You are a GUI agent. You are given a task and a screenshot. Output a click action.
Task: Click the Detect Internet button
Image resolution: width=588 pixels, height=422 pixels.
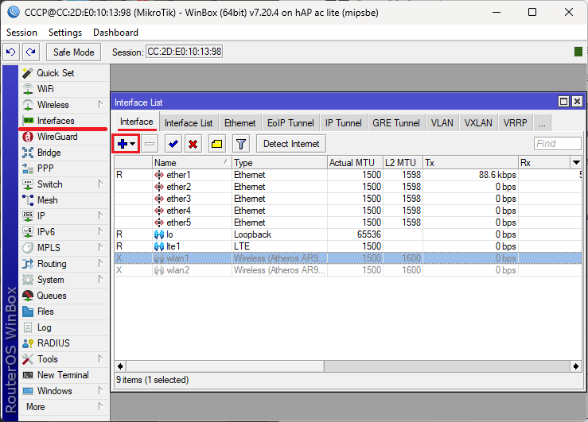(291, 144)
